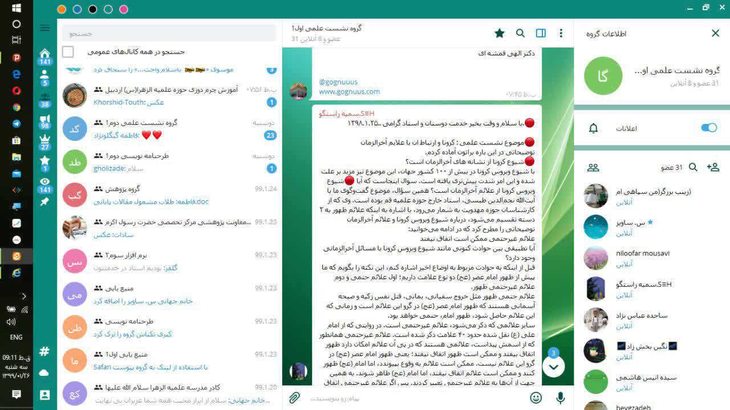
Task: Open the hamburger main menu
Action: click(44, 28)
